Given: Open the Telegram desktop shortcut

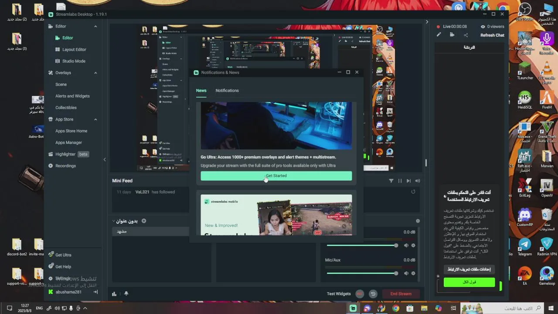Looking at the screenshot, I should click(x=524, y=247).
